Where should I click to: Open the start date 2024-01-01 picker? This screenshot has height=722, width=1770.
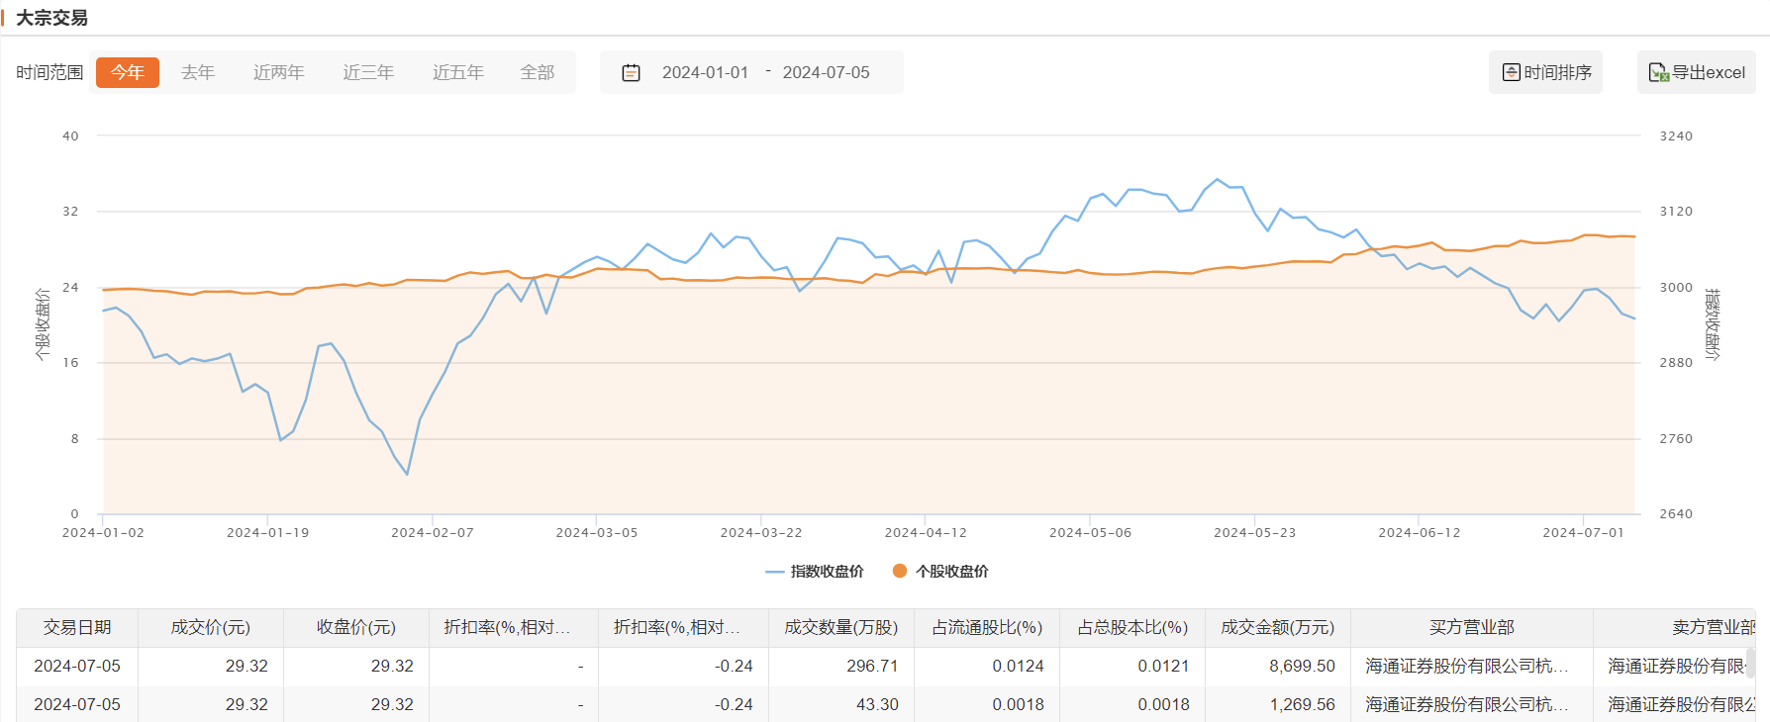pos(705,72)
